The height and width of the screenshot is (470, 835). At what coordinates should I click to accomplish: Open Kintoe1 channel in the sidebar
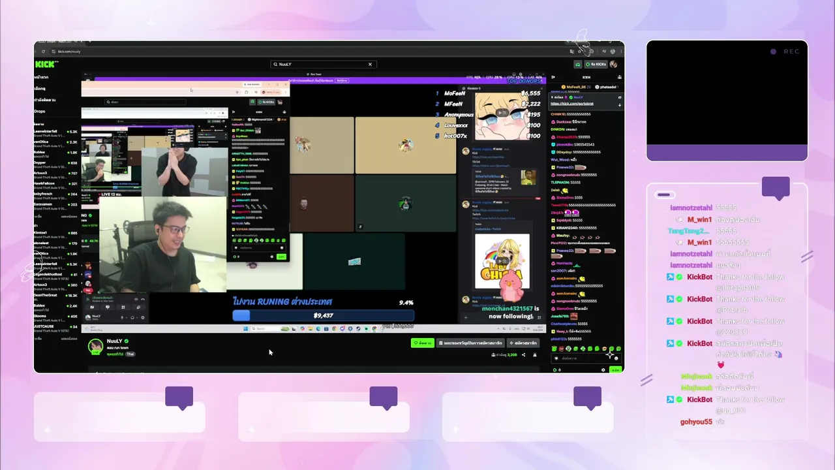[55, 234]
